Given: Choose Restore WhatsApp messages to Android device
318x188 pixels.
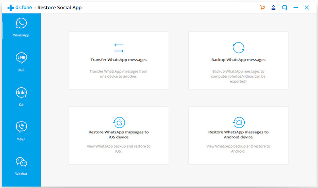Looking at the screenshot, I should tap(238, 134).
